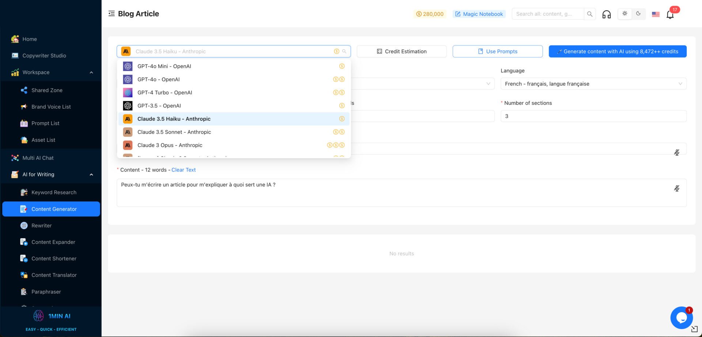Screen dimensions: 702x337
Task: Click the Number of sections field
Action: pyautogui.click(x=593, y=116)
